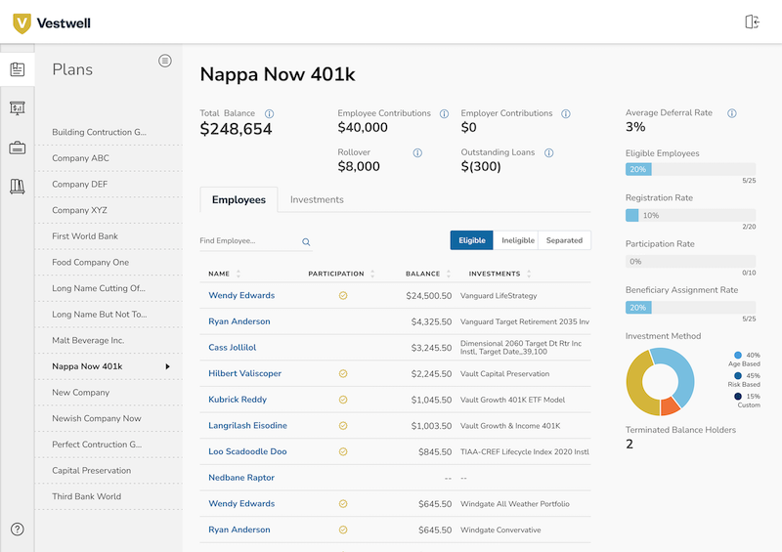Click the Age Based 40% legend dot
This screenshot has width=782, height=552.
click(738, 355)
